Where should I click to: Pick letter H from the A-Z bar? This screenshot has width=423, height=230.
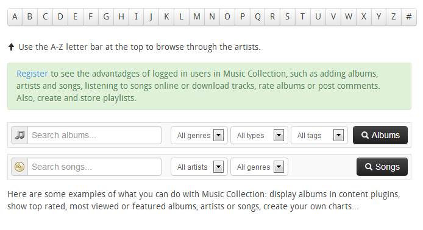point(121,17)
